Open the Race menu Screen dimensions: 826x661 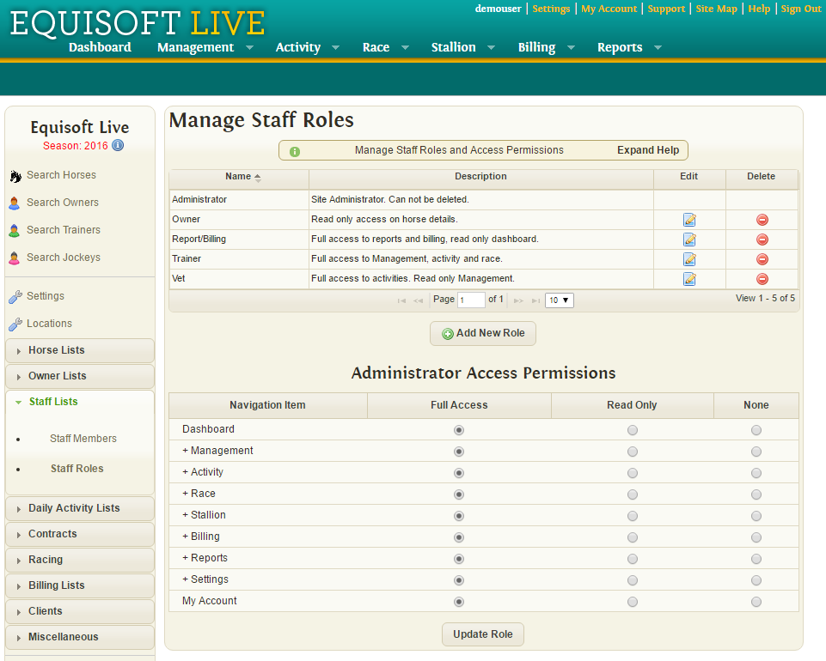point(386,47)
